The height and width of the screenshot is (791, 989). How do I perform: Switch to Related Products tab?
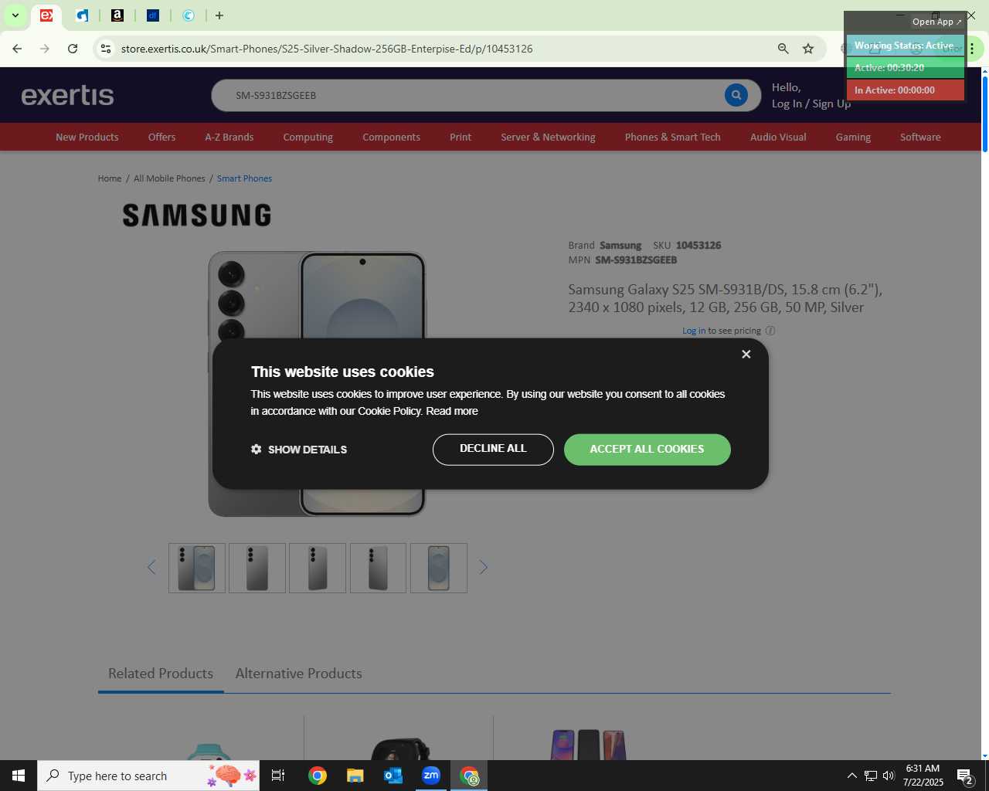click(161, 674)
